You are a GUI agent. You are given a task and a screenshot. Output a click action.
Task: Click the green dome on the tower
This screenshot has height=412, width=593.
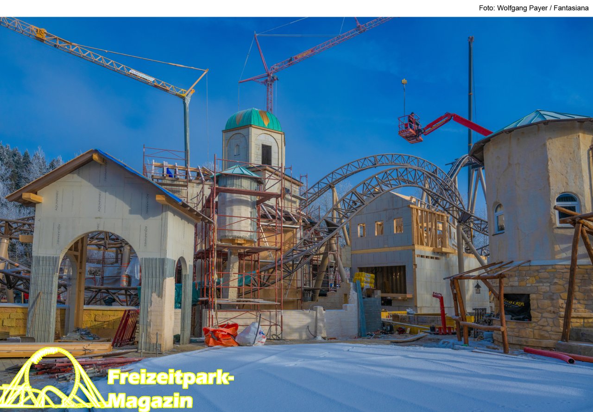coord(253,120)
